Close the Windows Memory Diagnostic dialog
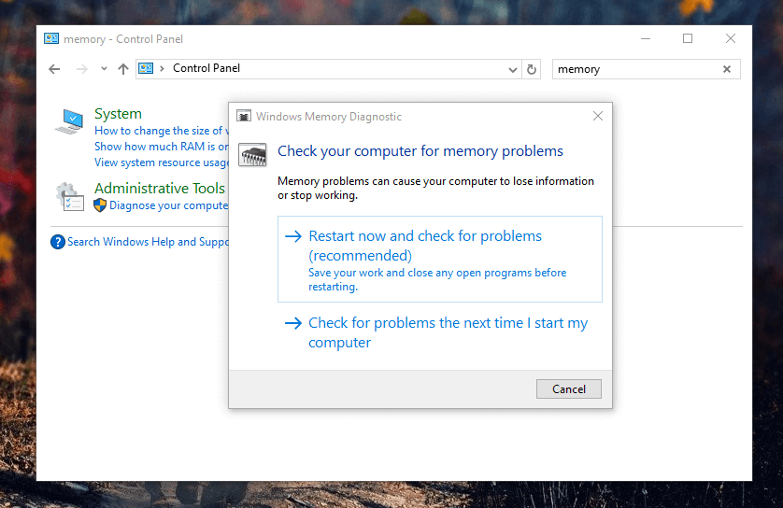 598,117
